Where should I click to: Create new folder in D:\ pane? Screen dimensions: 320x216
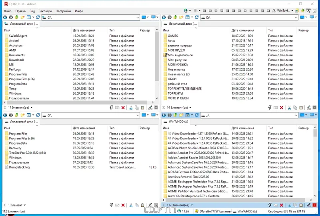181,18
